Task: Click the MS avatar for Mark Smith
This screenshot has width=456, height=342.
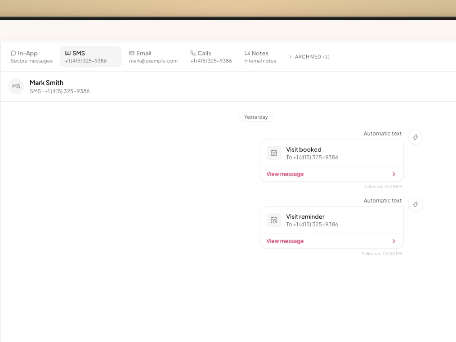Action: tap(16, 86)
